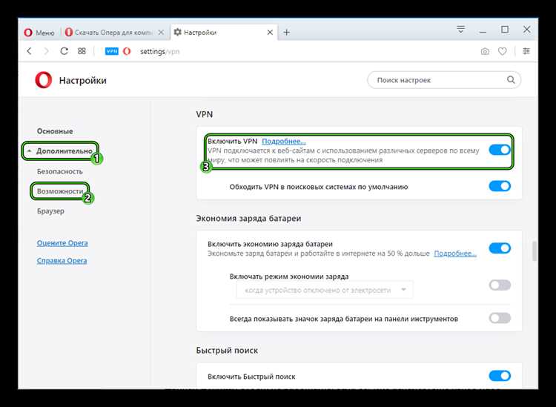
Task: Open Подробнее link next to Включить VPN
Action: [x=284, y=141]
